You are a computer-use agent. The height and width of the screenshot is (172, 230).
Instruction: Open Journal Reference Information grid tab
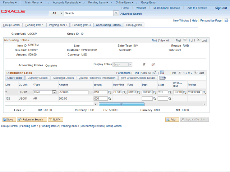click(97, 78)
